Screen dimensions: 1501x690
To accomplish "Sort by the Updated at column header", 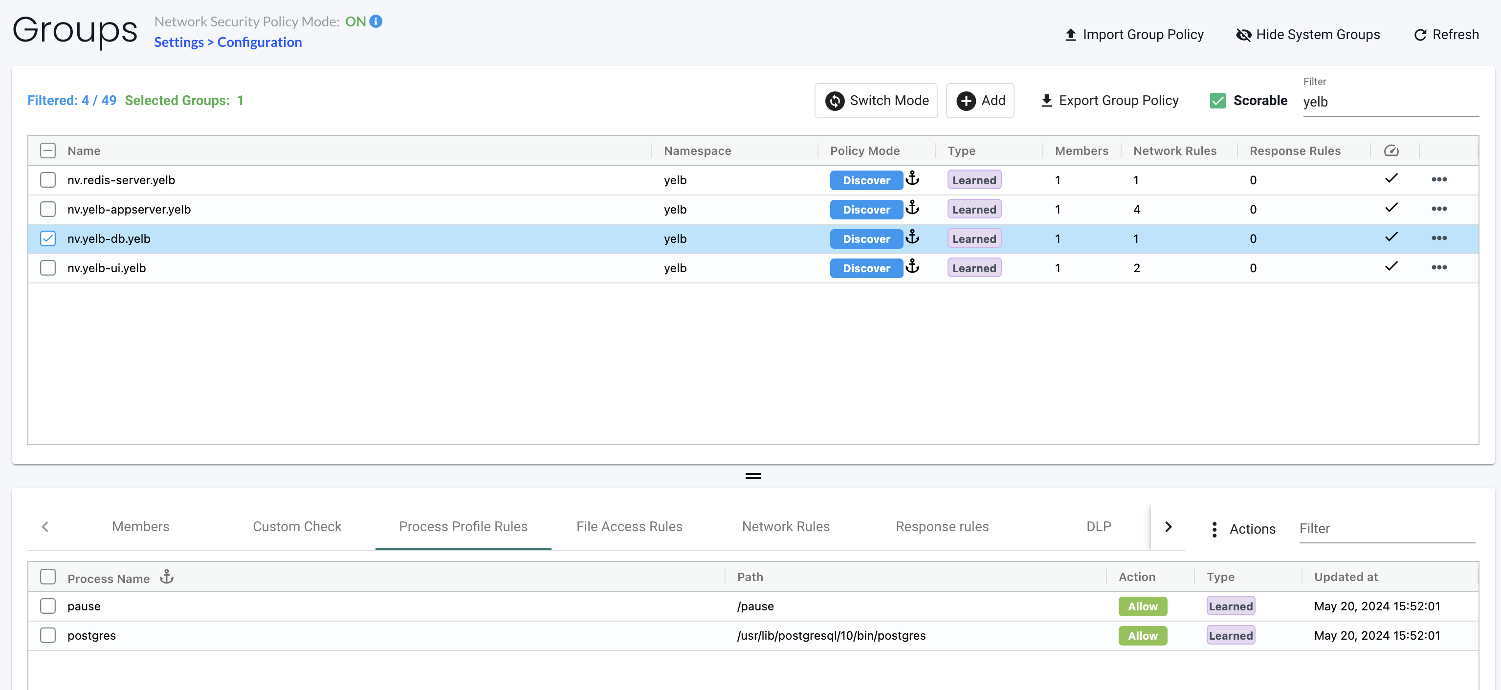I will 1346,577.
